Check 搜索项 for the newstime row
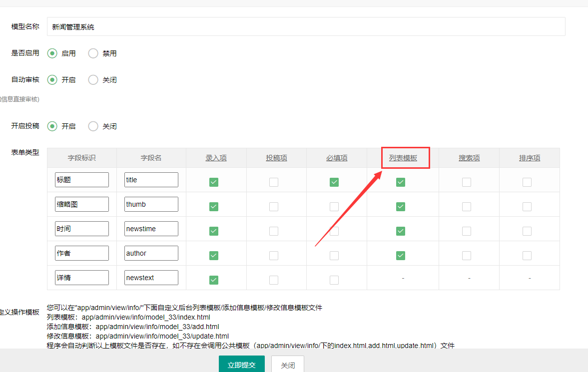Image resolution: width=588 pixels, height=372 pixels. point(467,231)
